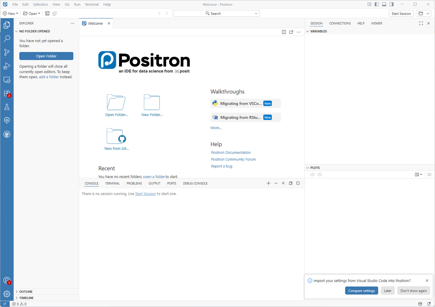Screen dimensions: 435x307
Task: Open editor actions via the ellipsis icon
Action: (298, 32)
